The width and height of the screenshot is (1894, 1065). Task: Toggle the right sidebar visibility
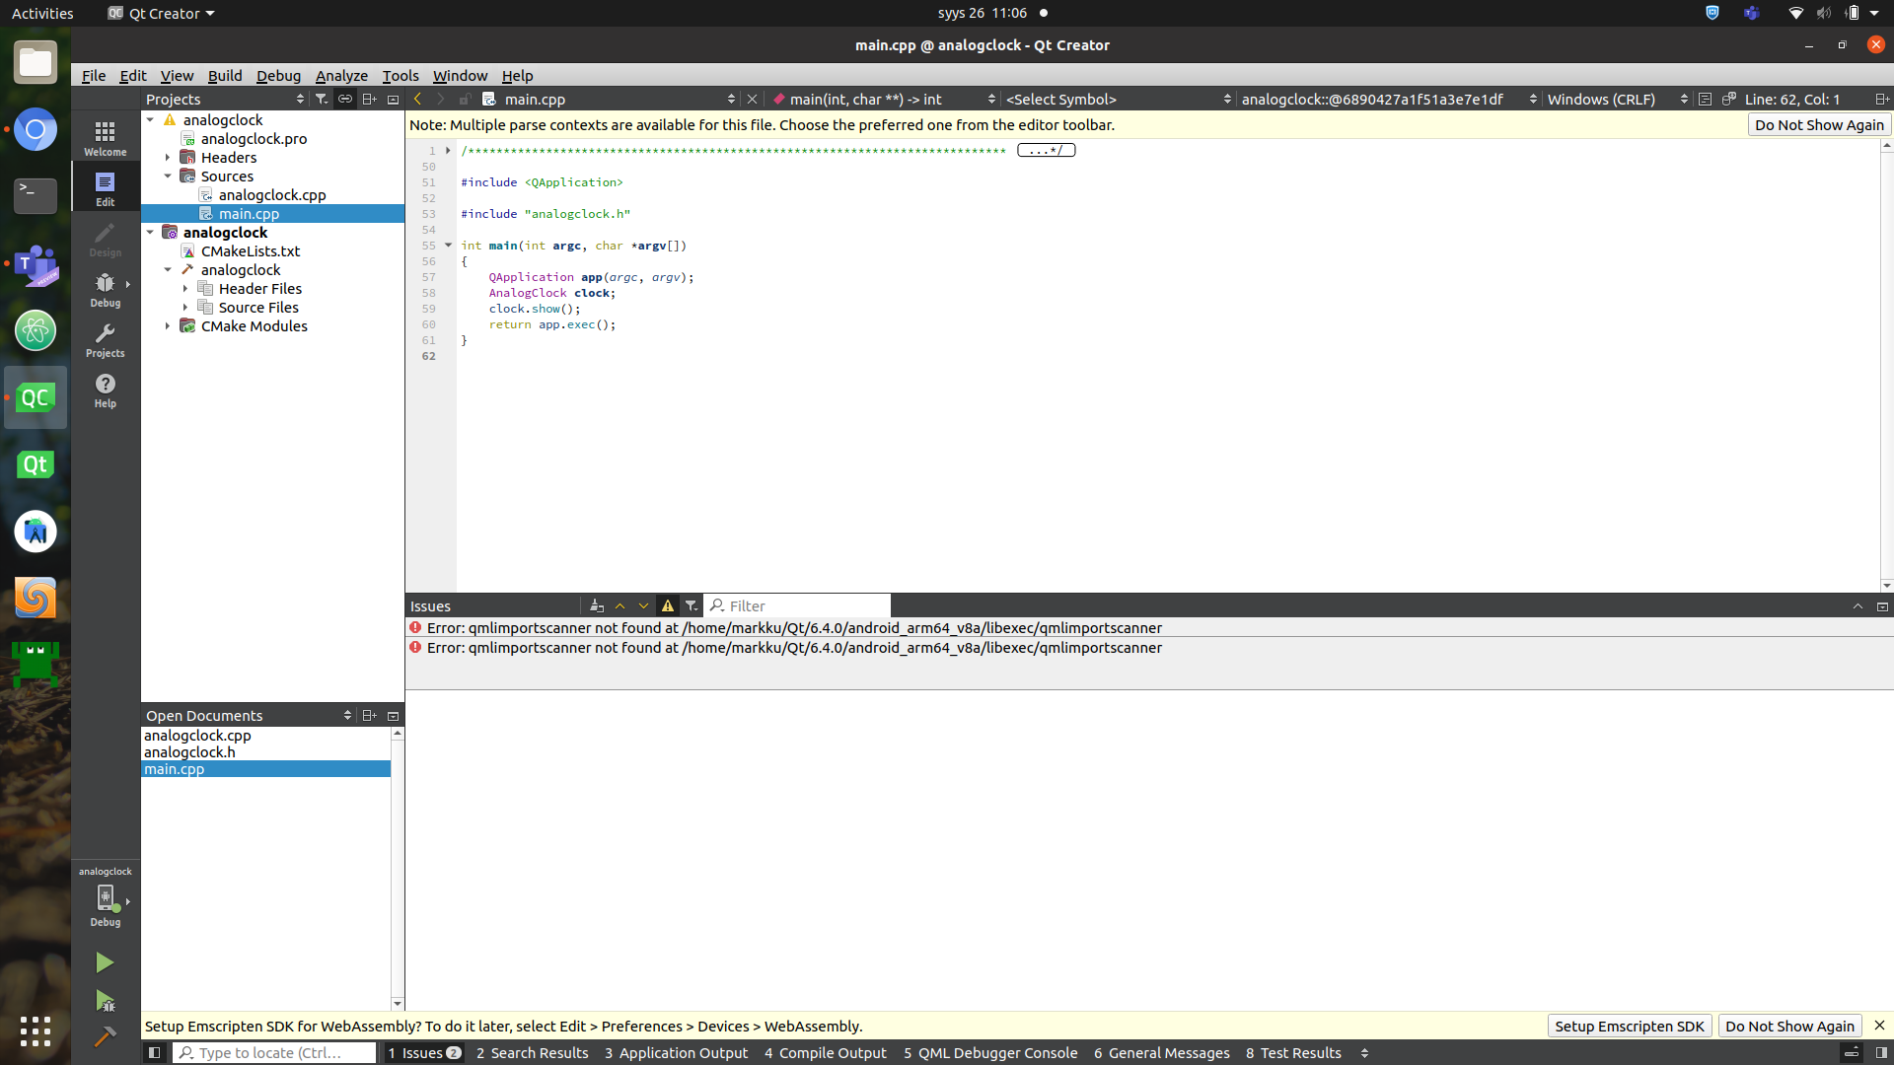click(1881, 1052)
